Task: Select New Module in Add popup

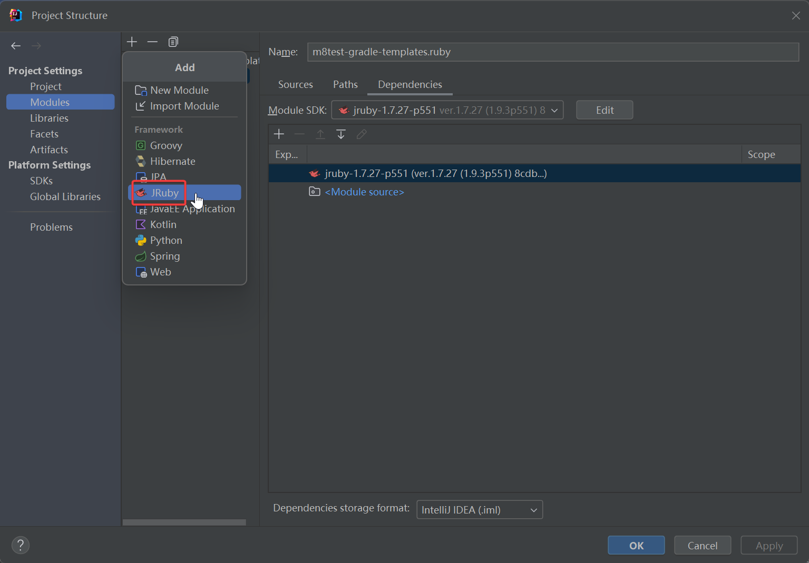Action: (179, 90)
